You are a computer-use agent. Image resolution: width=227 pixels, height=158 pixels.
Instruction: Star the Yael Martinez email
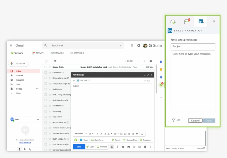(x=50, y=106)
